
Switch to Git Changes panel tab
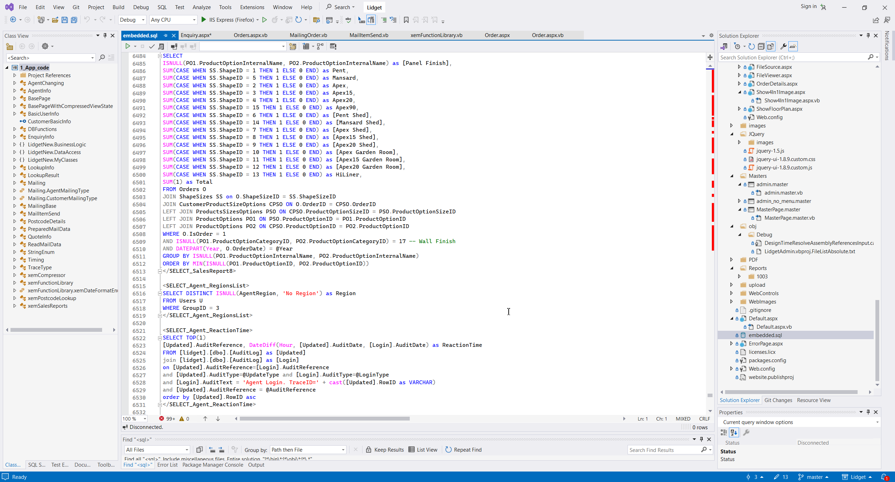778,400
